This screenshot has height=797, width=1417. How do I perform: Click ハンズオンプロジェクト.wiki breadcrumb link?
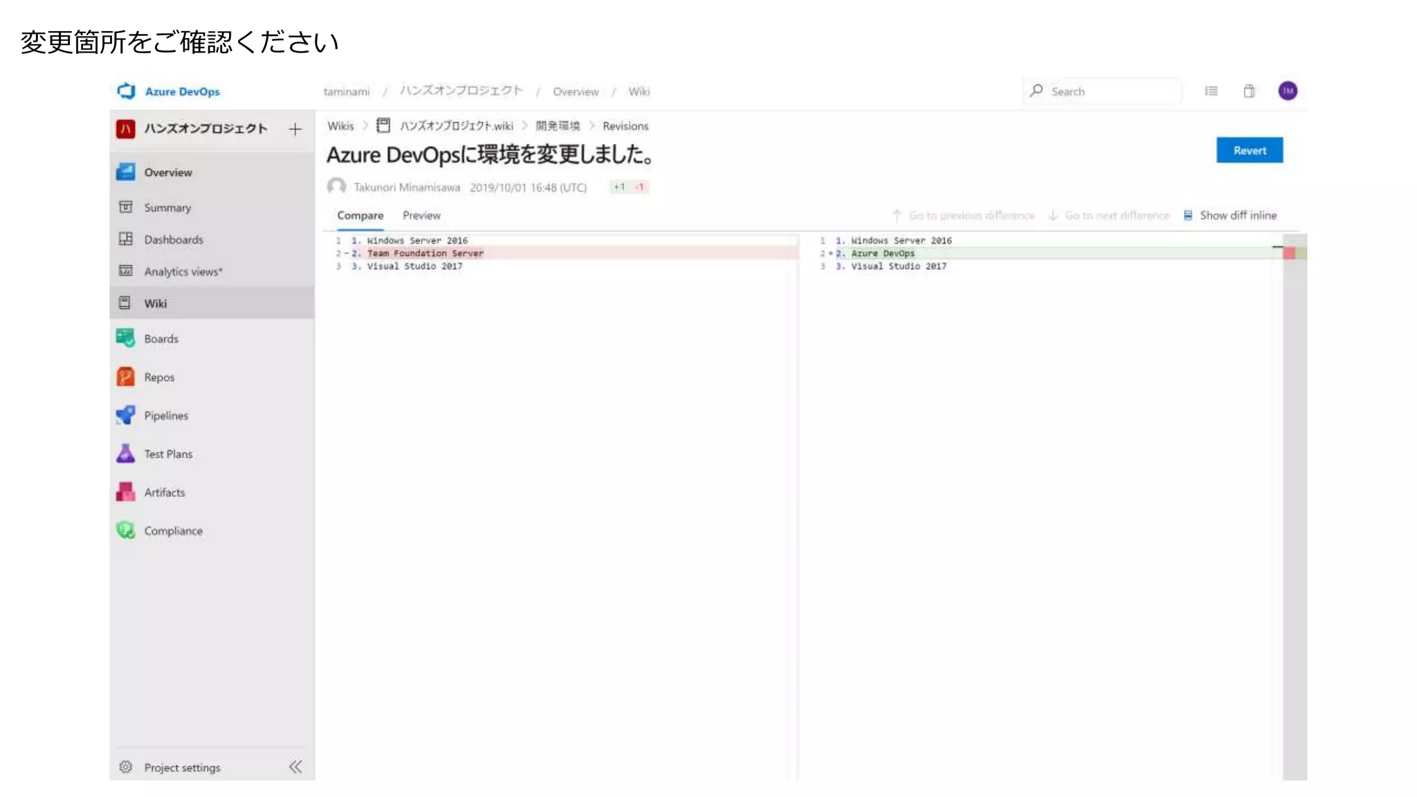click(x=457, y=125)
